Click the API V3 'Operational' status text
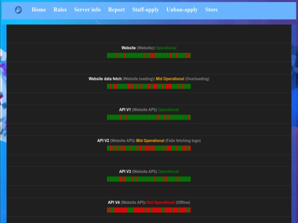 pos(168,172)
